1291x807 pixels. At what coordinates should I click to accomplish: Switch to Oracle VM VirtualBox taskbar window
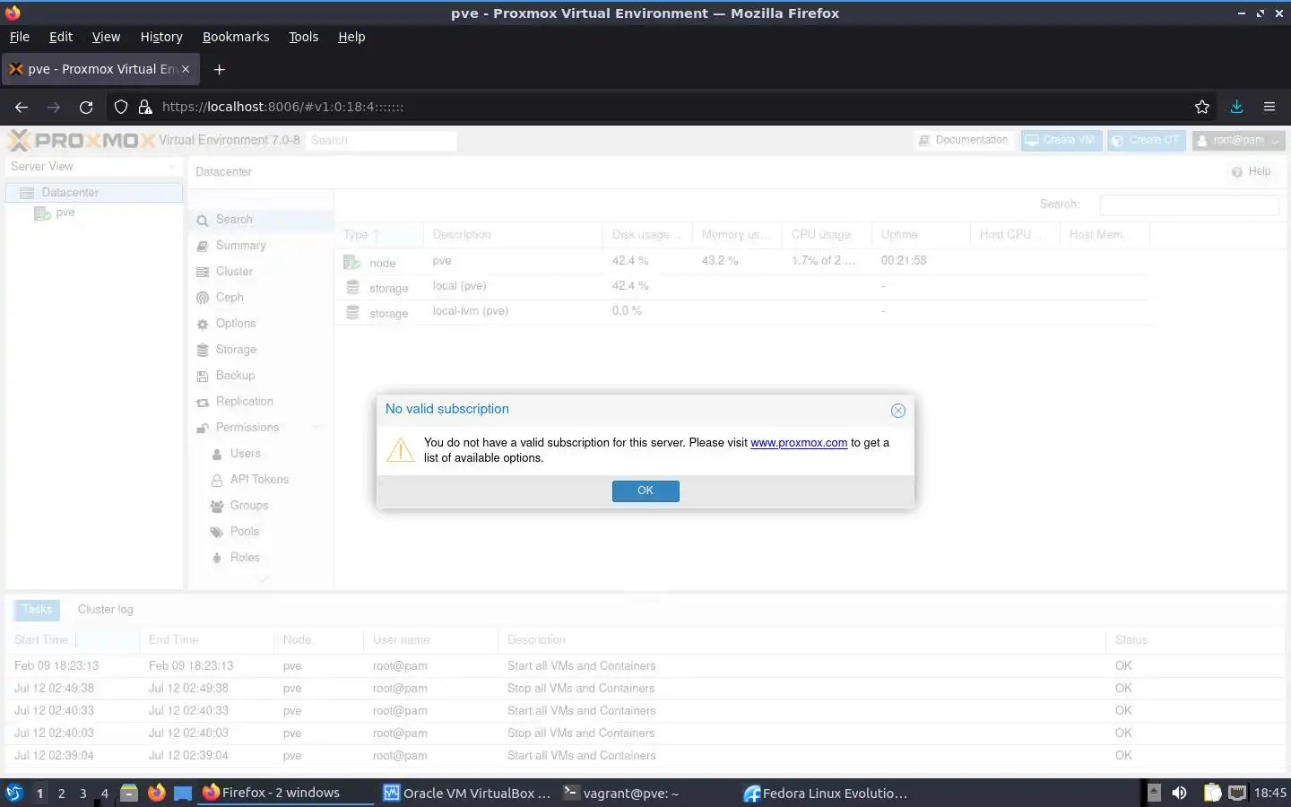coord(466,793)
